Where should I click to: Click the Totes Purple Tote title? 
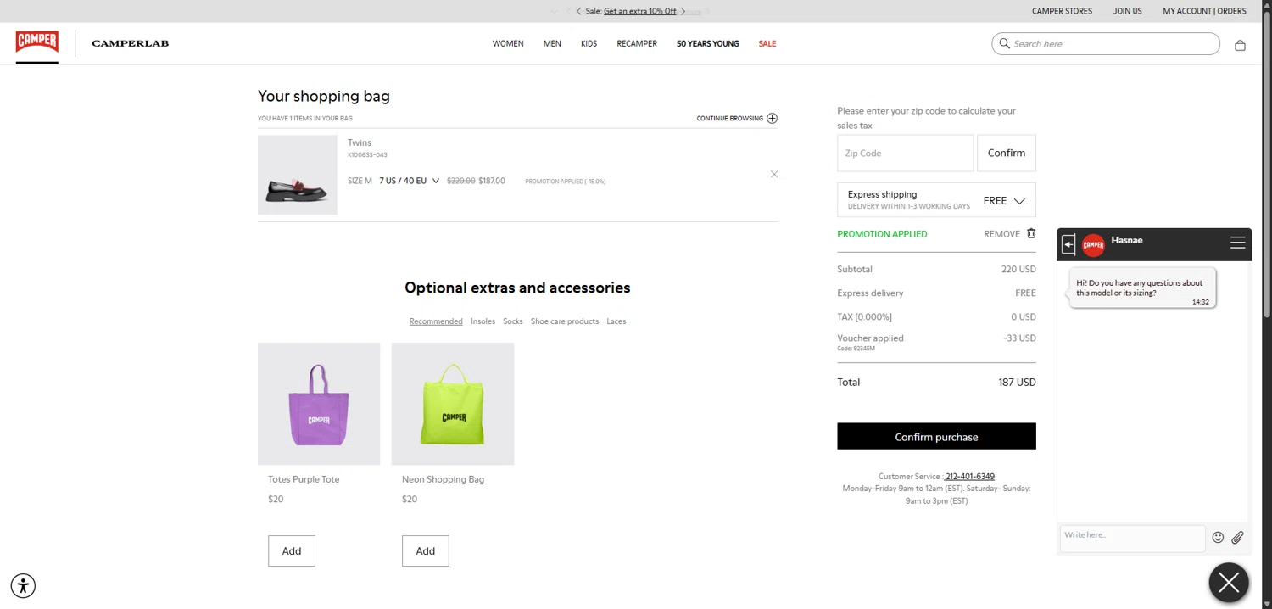[x=304, y=479]
